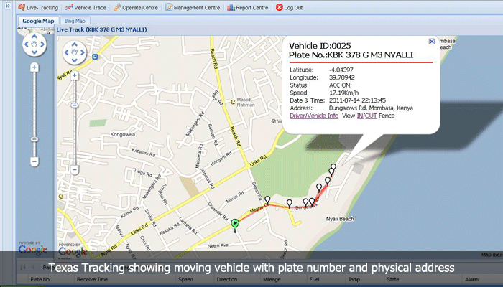503x287 pixels.
Task: Zoom out on the background Google map
Action: (x=34, y=161)
